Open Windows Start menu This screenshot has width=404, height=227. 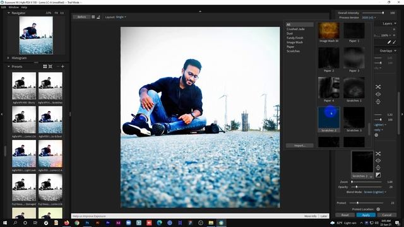pos(5,223)
